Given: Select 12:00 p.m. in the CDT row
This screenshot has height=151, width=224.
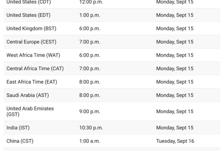Looking at the screenshot, I should [91, 2].
